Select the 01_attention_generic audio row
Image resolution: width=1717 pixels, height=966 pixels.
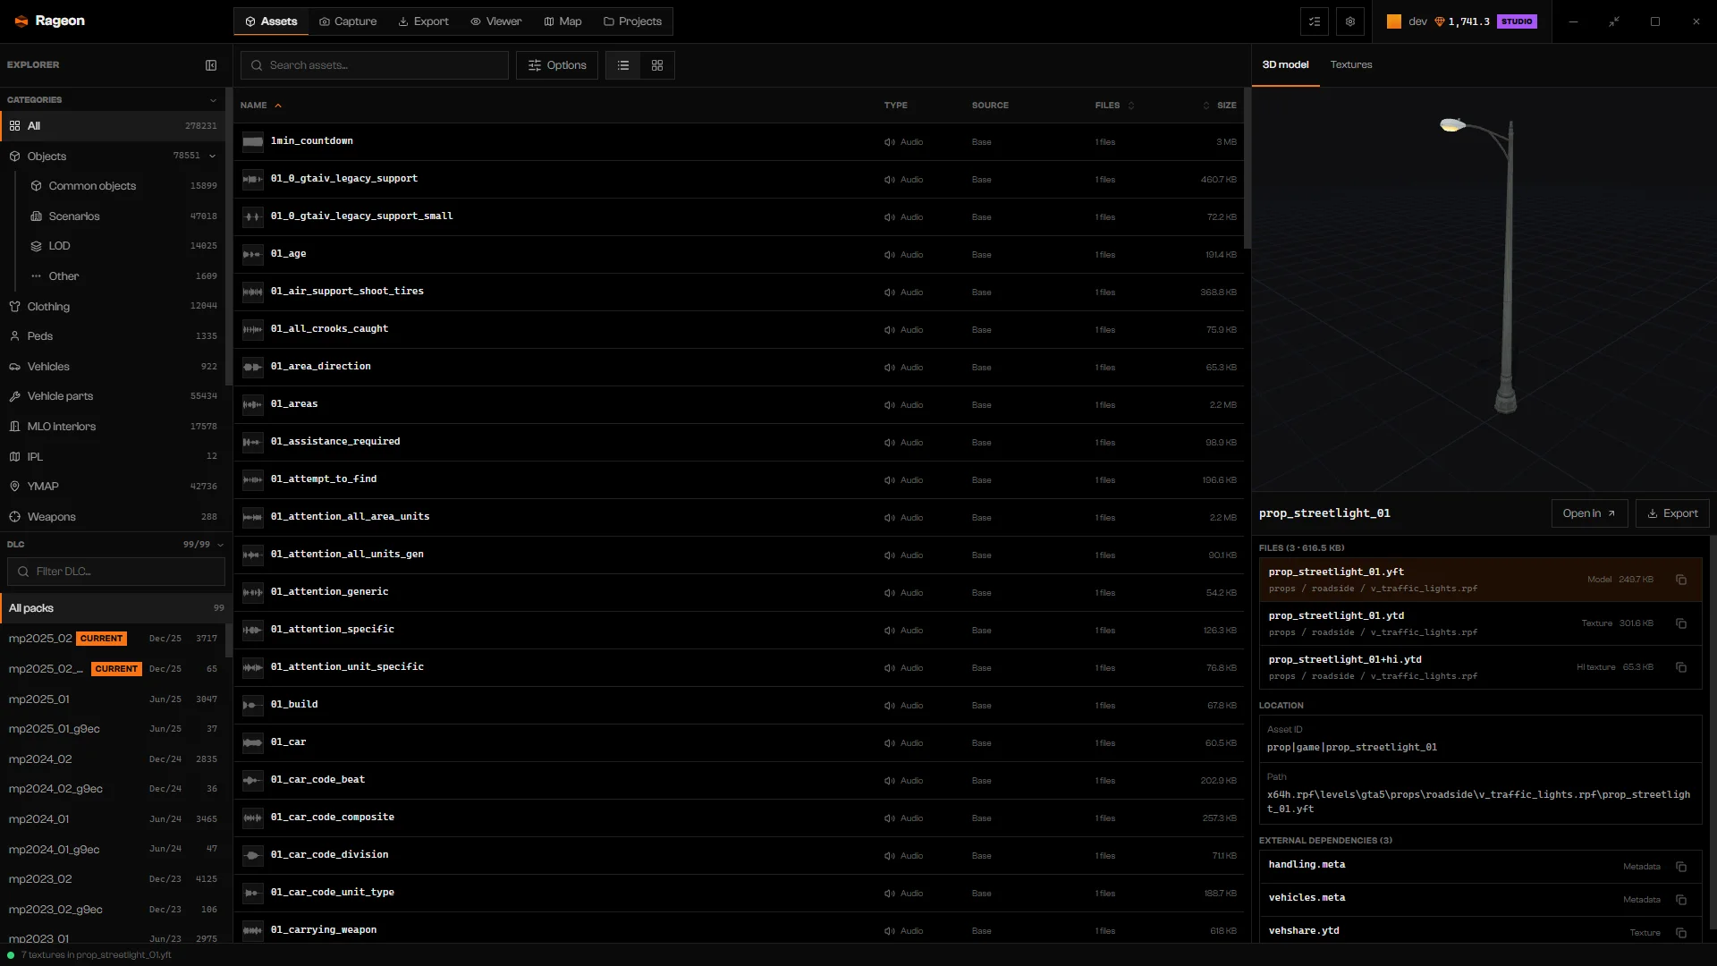coord(739,593)
